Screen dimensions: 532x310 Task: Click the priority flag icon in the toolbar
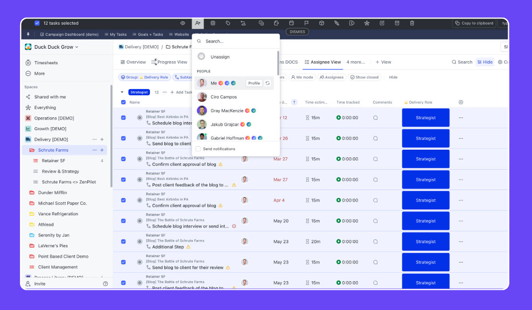pyautogui.click(x=305, y=23)
